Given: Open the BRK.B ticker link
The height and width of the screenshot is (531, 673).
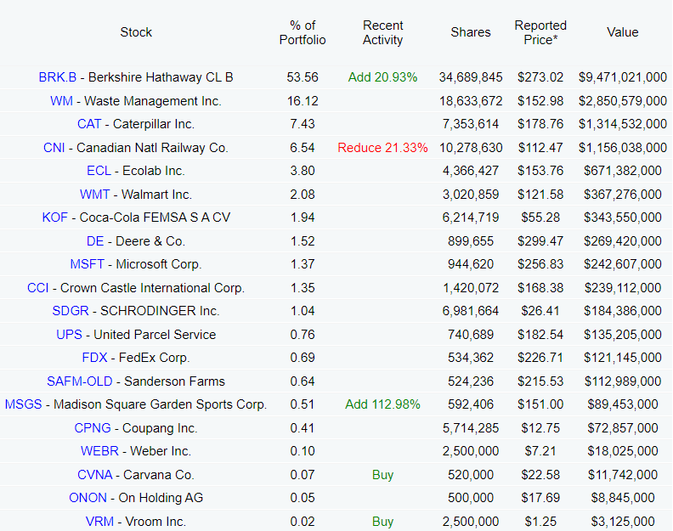Looking at the screenshot, I should 57,77.
